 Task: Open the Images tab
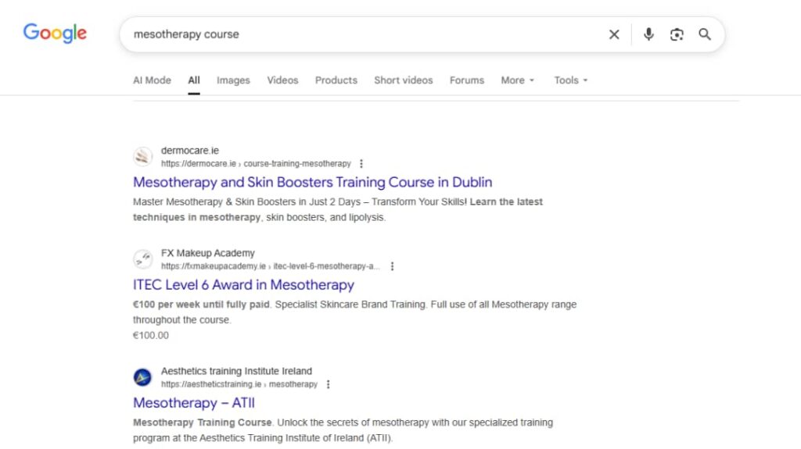233,80
